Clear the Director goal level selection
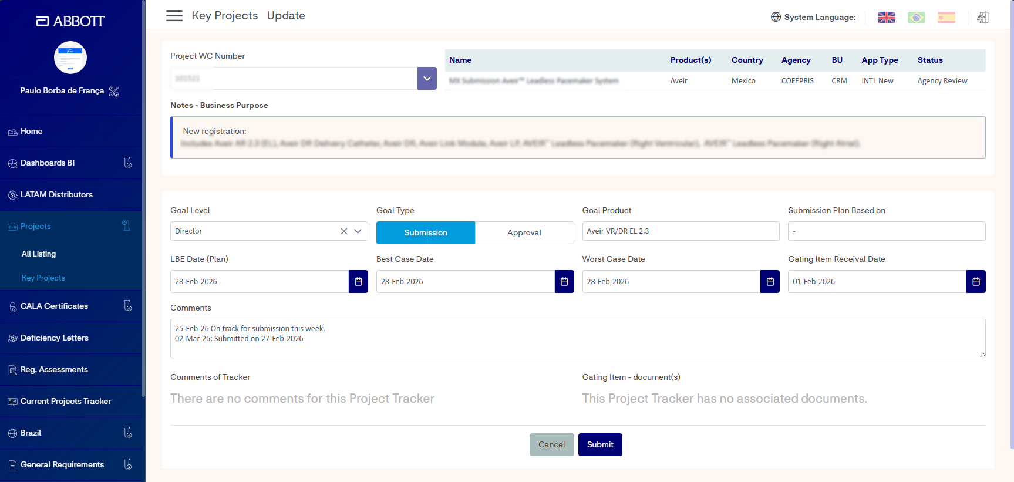Image resolution: width=1014 pixels, height=482 pixels. [x=344, y=231]
